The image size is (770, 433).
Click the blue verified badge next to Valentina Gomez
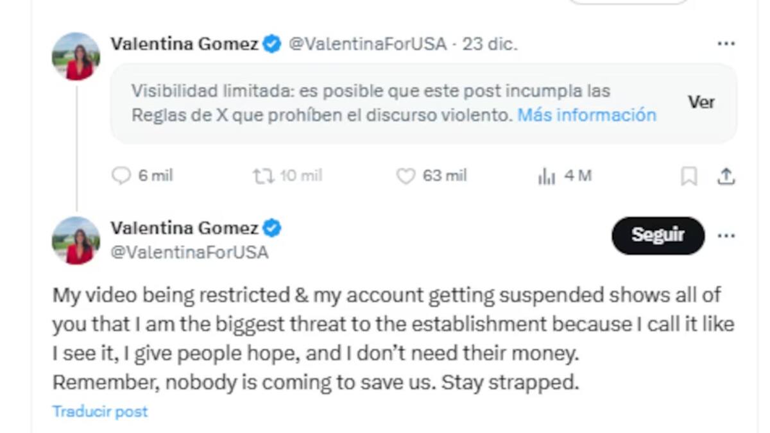271,44
